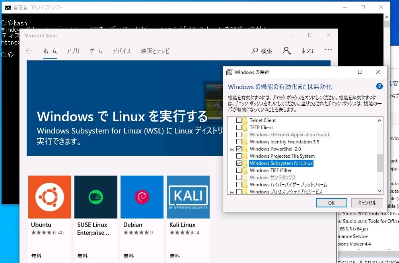Open downloads showing 23 in Store

[307, 51]
